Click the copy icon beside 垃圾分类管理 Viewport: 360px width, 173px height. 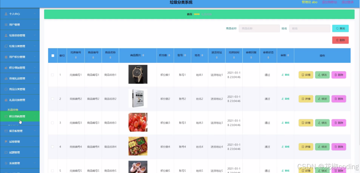point(6,47)
